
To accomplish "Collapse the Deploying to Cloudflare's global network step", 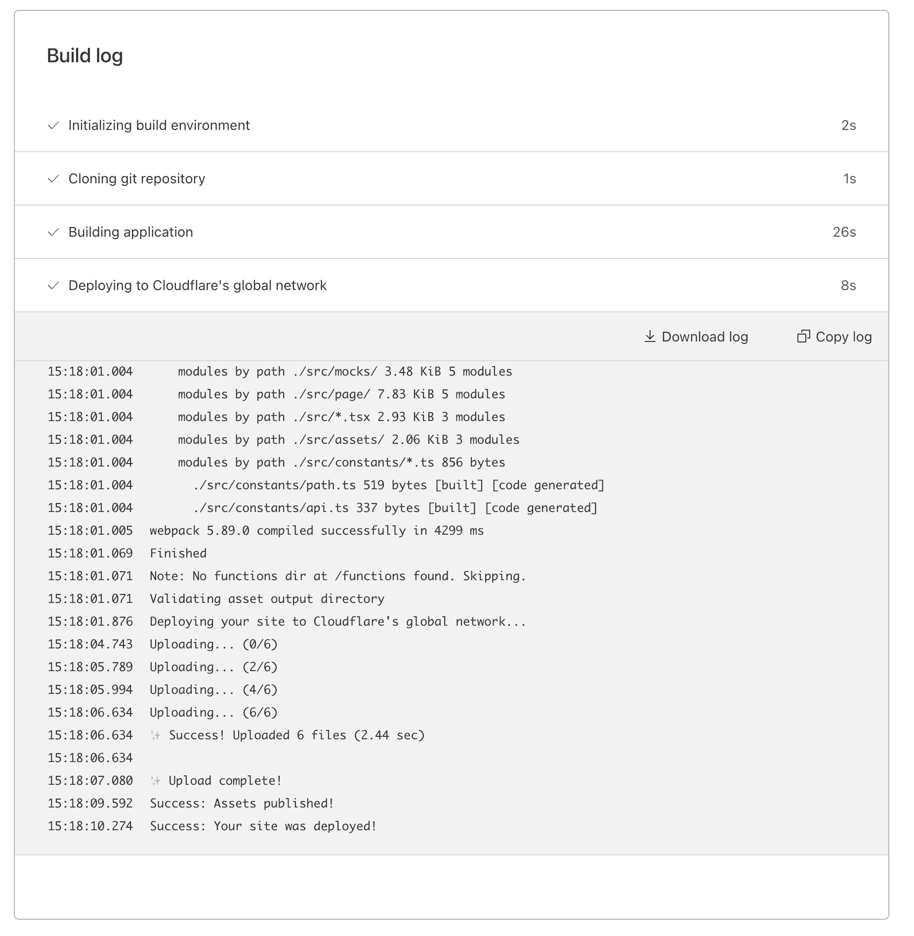I will [198, 286].
